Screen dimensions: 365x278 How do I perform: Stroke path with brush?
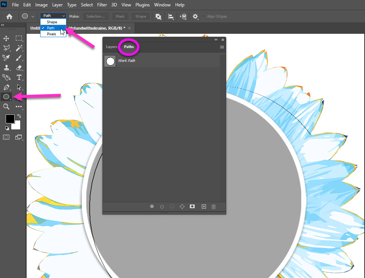point(162,206)
